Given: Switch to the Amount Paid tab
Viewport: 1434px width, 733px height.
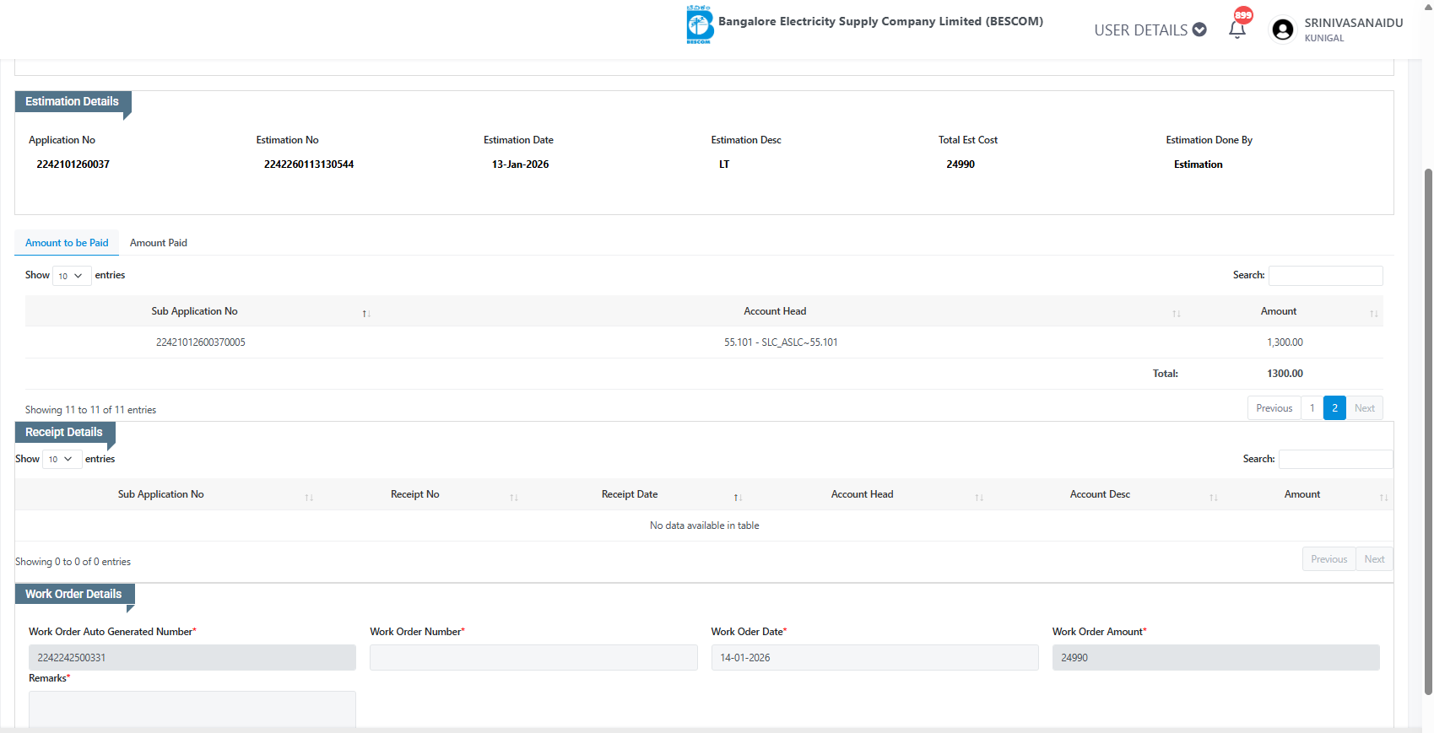Looking at the screenshot, I should coord(158,243).
